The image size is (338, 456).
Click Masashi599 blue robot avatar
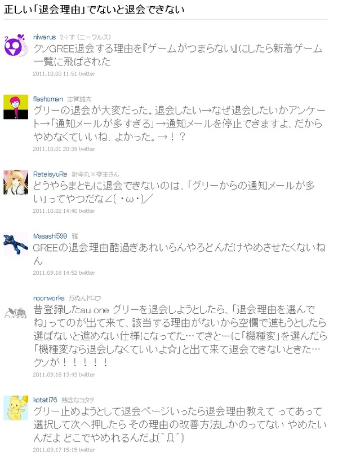[16, 244]
